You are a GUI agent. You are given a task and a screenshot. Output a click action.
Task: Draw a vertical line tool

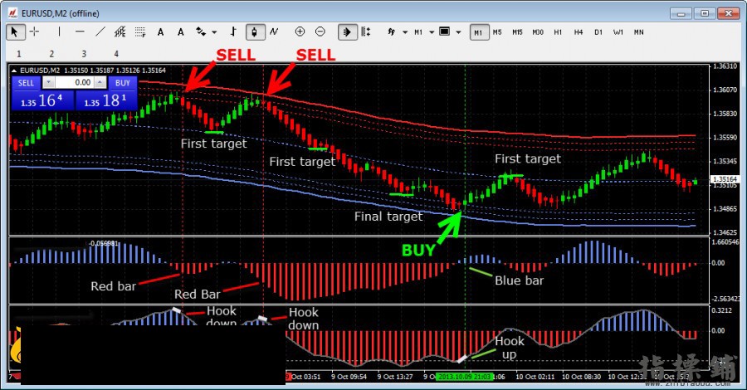(59, 32)
